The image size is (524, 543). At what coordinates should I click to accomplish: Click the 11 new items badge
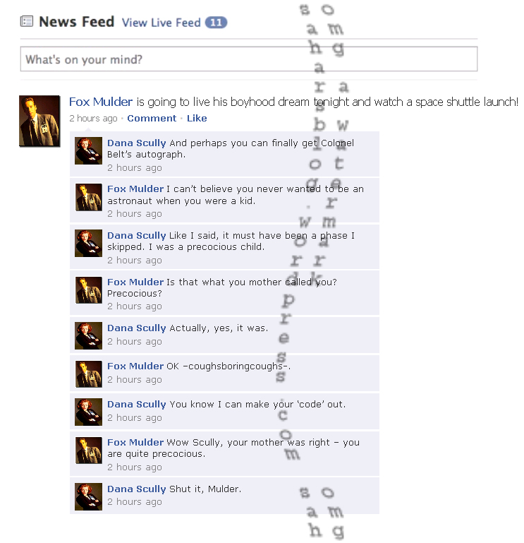pos(216,22)
